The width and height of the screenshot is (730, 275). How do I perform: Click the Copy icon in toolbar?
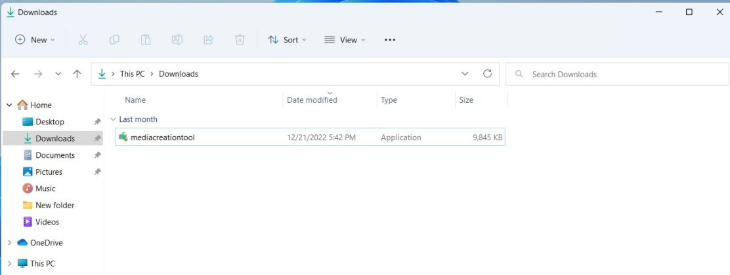point(114,40)
